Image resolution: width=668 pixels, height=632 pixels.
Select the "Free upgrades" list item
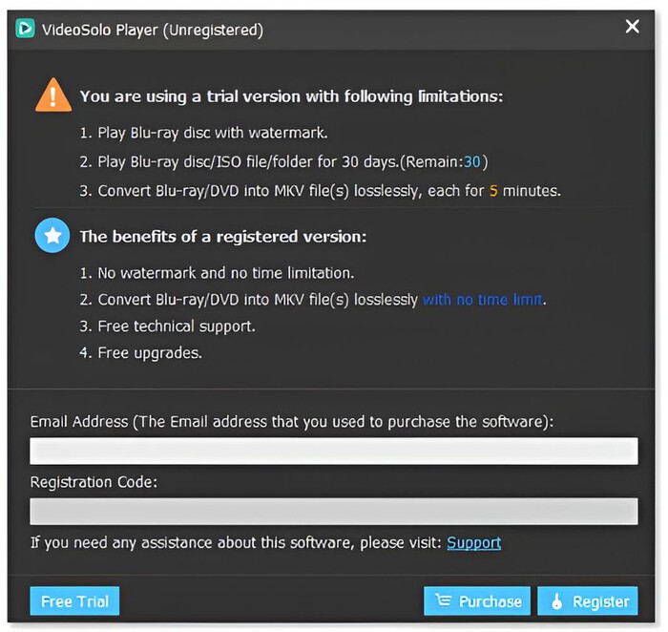pyautogui.click(x=151, y=353)
